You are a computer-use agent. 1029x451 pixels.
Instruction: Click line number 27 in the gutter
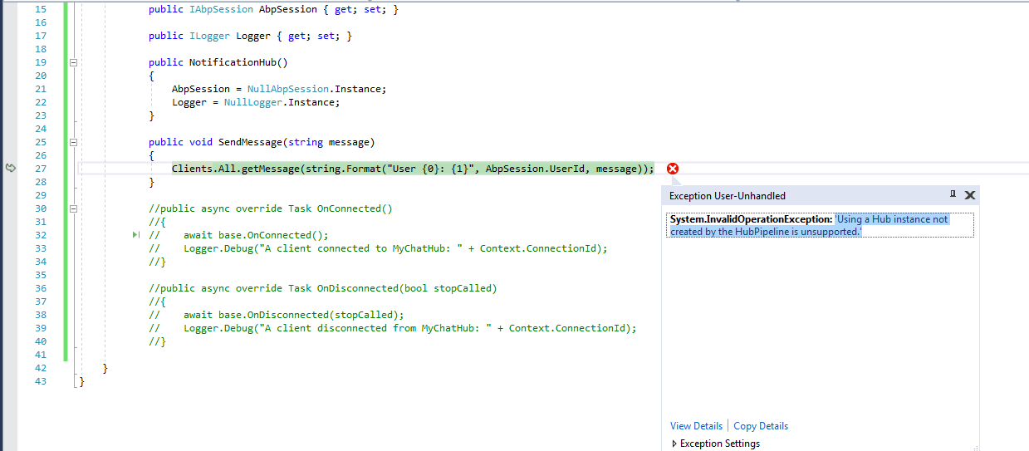41,169
